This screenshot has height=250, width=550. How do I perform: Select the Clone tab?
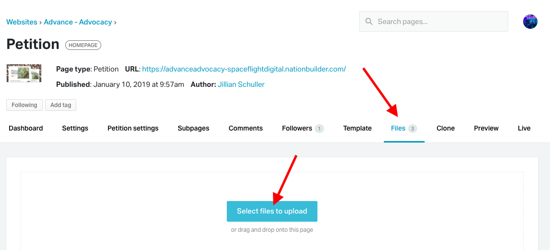445,128
